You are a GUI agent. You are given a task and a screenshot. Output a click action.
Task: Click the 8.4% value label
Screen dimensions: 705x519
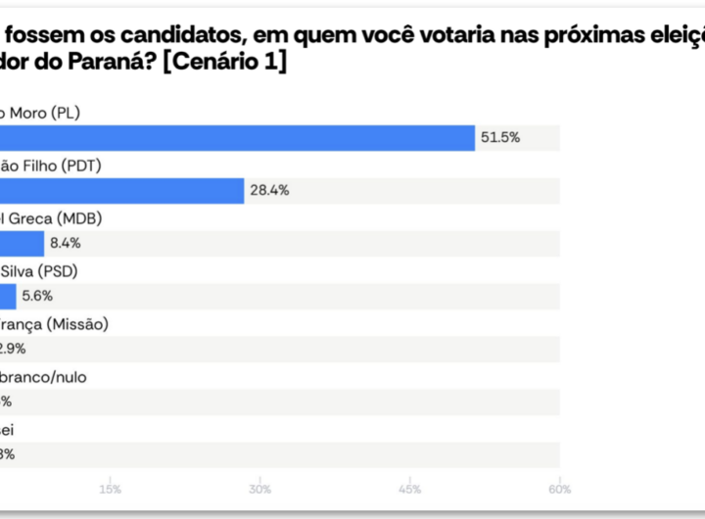[x=65, y=244]
